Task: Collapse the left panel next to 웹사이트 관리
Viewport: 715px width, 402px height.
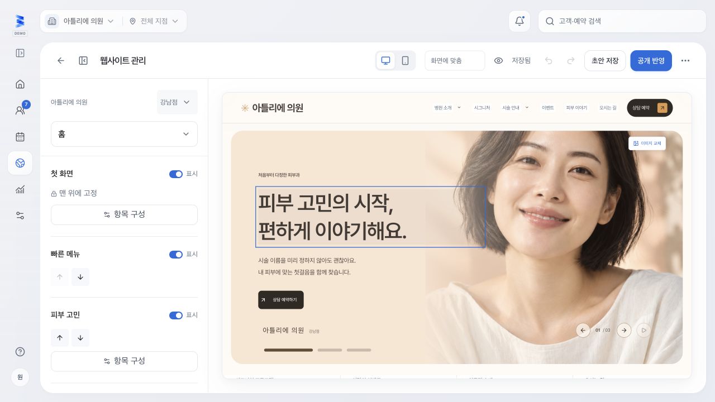Action: pyautogui.click(x=83, y=60)
